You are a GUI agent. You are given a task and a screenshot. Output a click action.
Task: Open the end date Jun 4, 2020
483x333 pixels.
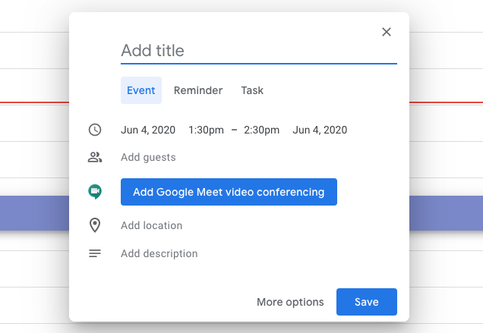(x=320, y=130)
